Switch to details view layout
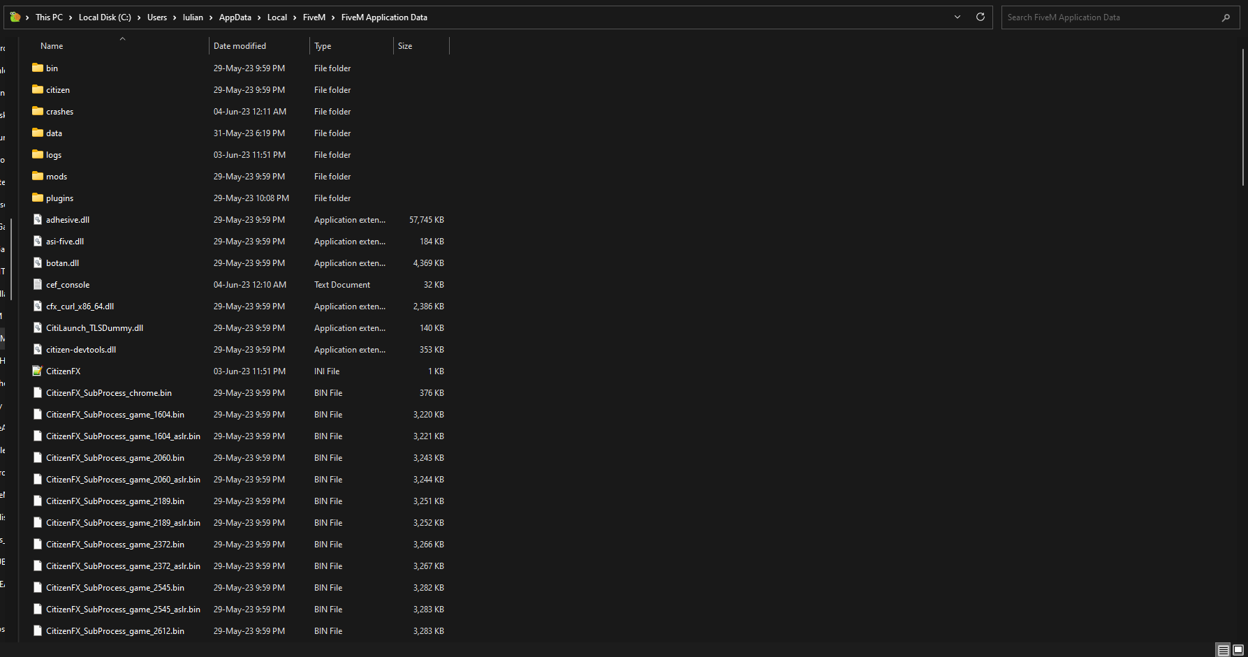Viewport: 1248px width, 657px height. coord(1223,650)
